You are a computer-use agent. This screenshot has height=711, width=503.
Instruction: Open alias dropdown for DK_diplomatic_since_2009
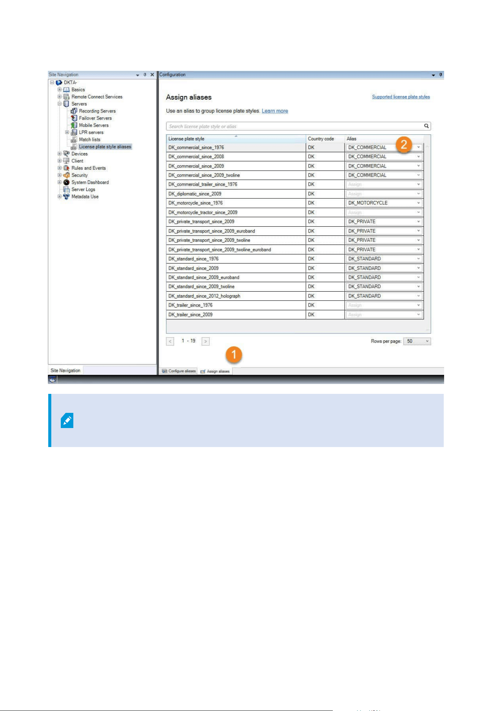(419, 194)
